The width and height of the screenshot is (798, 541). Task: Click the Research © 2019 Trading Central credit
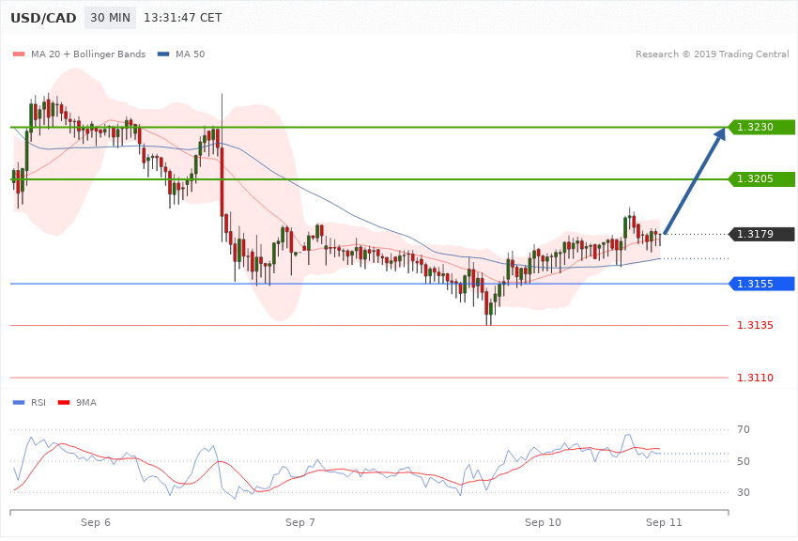[x=712, y=54]
